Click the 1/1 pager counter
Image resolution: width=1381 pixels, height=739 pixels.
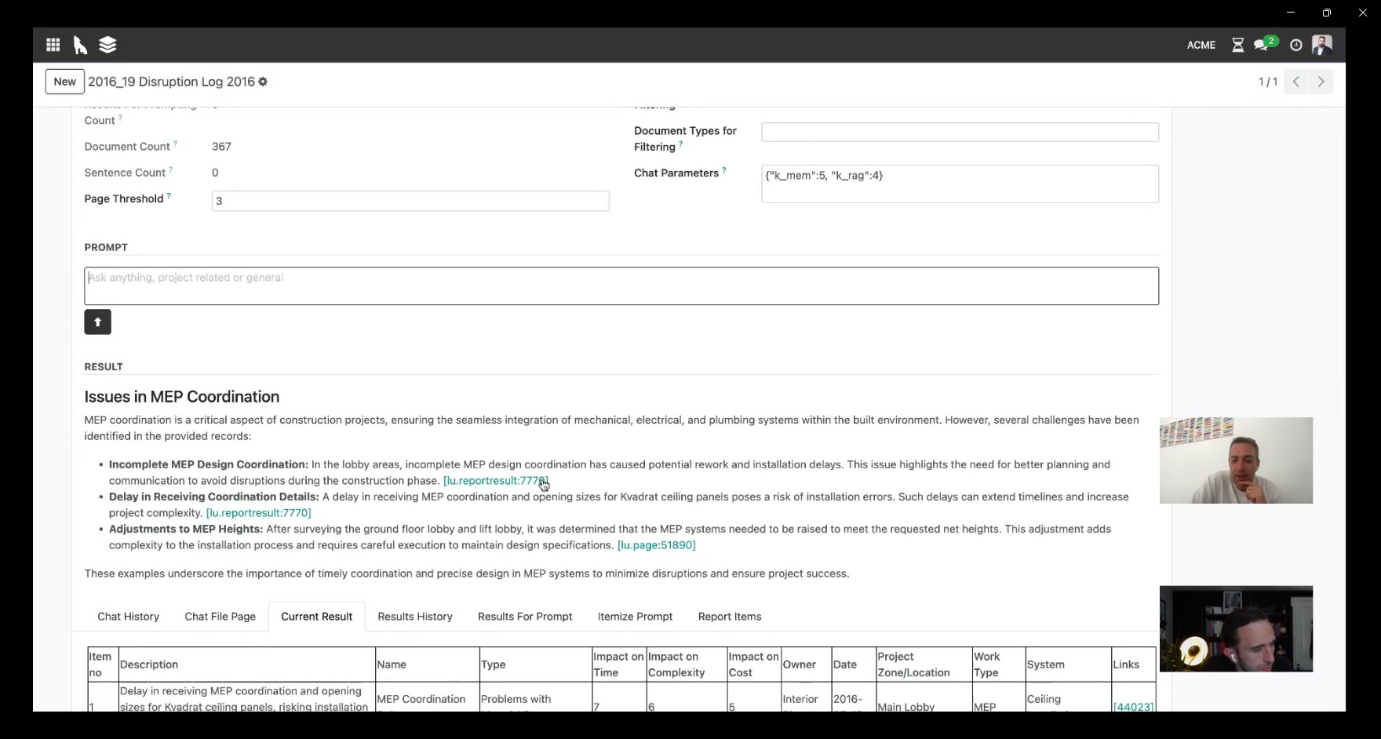1267,82
